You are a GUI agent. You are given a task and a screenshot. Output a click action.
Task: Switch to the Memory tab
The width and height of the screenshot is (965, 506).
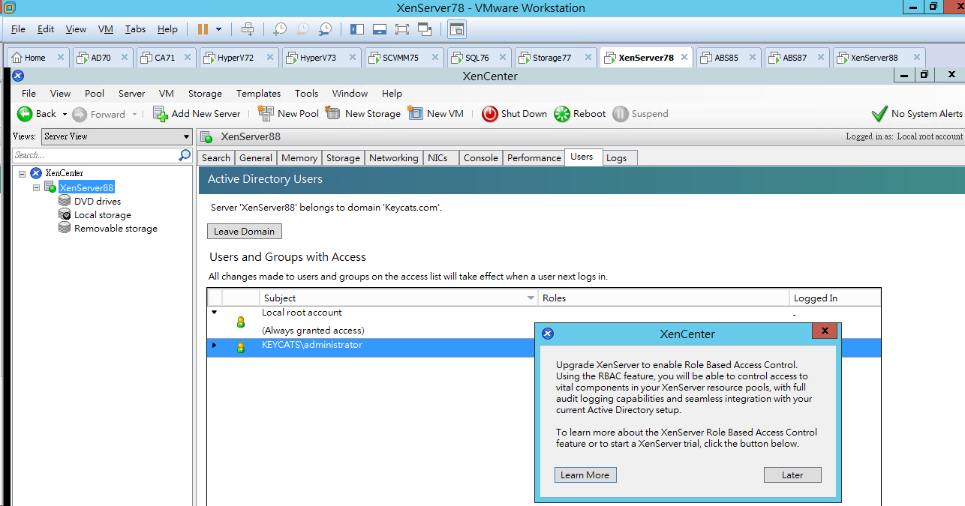[299, 157]
